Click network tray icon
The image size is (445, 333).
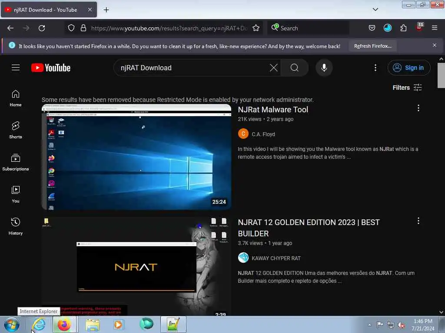point(391,325)
